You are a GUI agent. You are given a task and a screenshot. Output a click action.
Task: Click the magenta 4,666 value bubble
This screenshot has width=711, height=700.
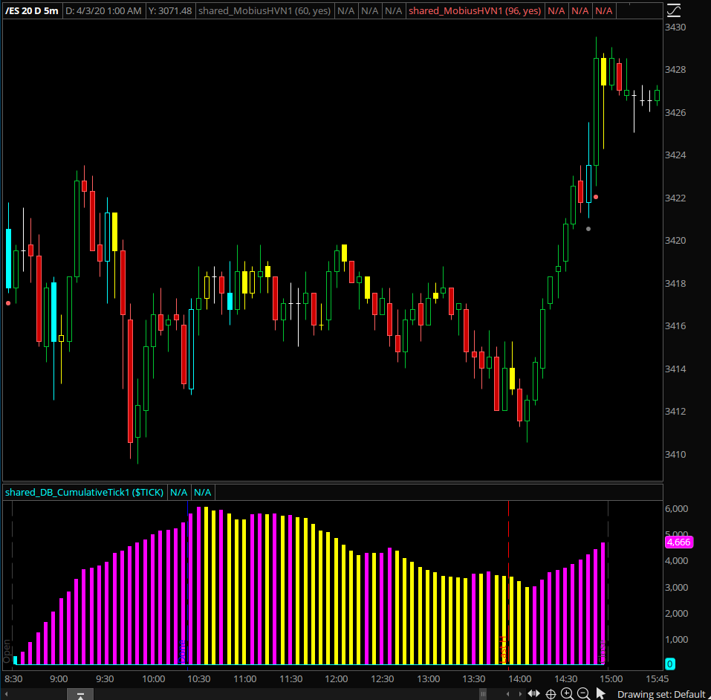pyautogui.click(x=679, y=542)
